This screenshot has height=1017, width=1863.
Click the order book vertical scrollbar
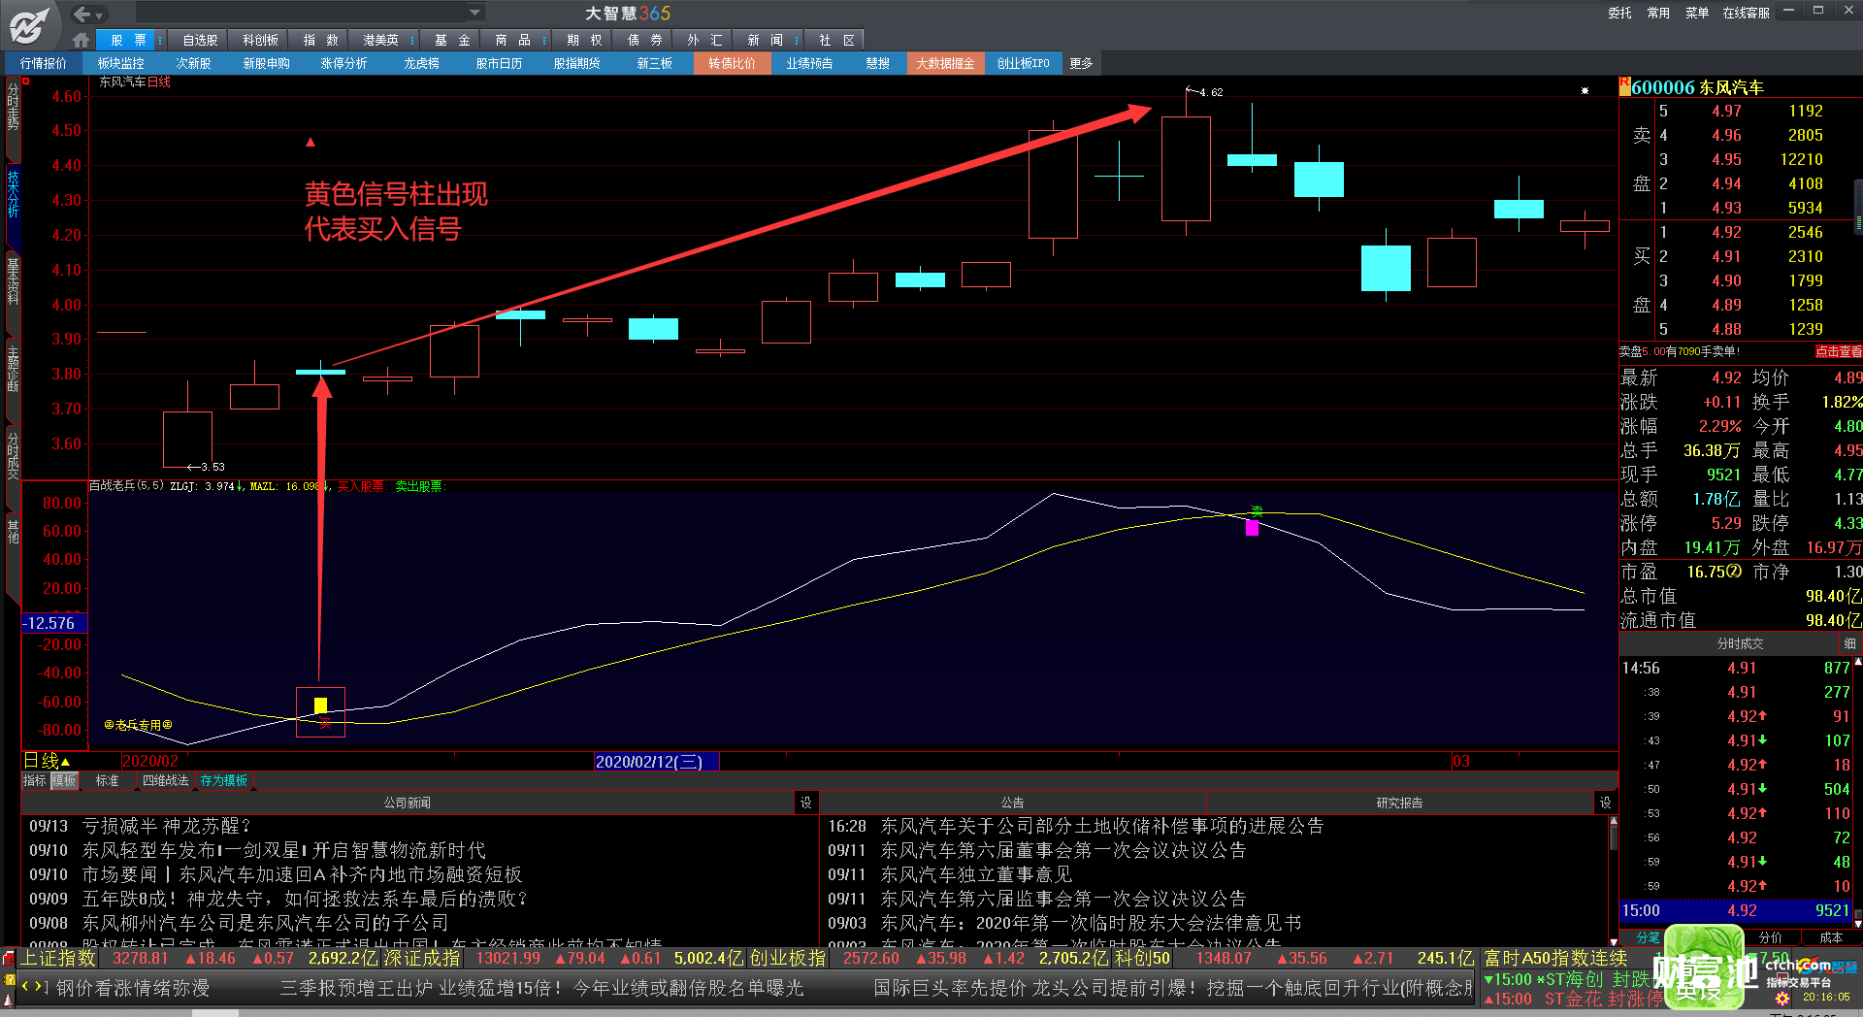coord(1858,207)
